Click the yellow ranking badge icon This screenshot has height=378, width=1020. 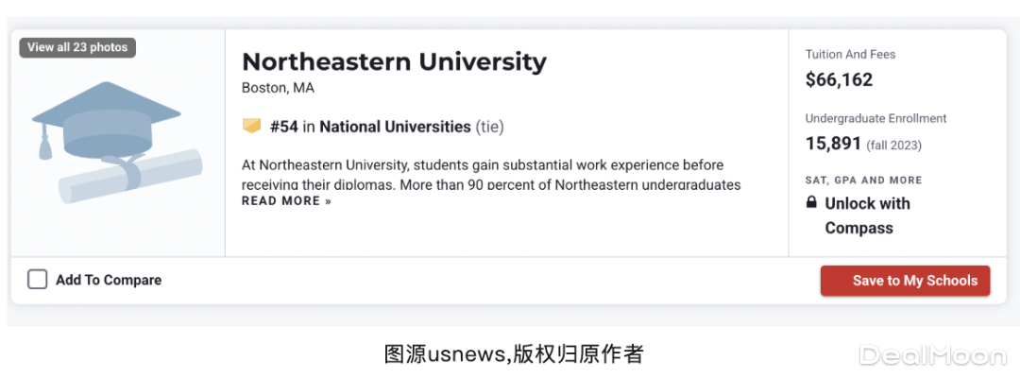coord(251,126)
